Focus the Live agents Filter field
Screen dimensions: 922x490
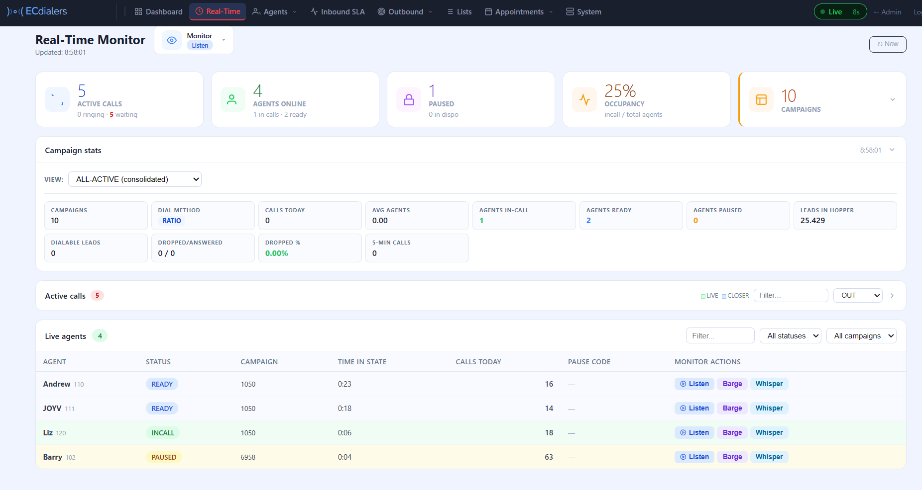[x=720, y=336]
